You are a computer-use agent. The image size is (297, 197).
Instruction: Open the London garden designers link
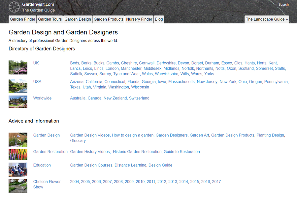(x=112, y=69)
